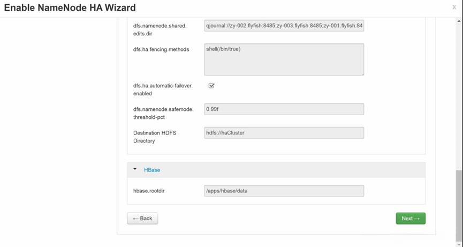Toggle the dfs.ha.automatic-failover.enabled checkbox
Image resolution: width=463 pixels, height=247 pixels.
coord(211,86)
